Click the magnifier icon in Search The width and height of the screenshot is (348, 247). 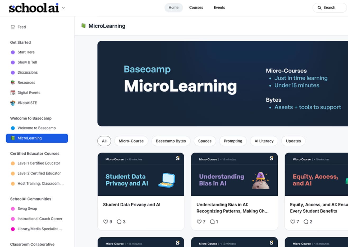[x=319, y=8]
